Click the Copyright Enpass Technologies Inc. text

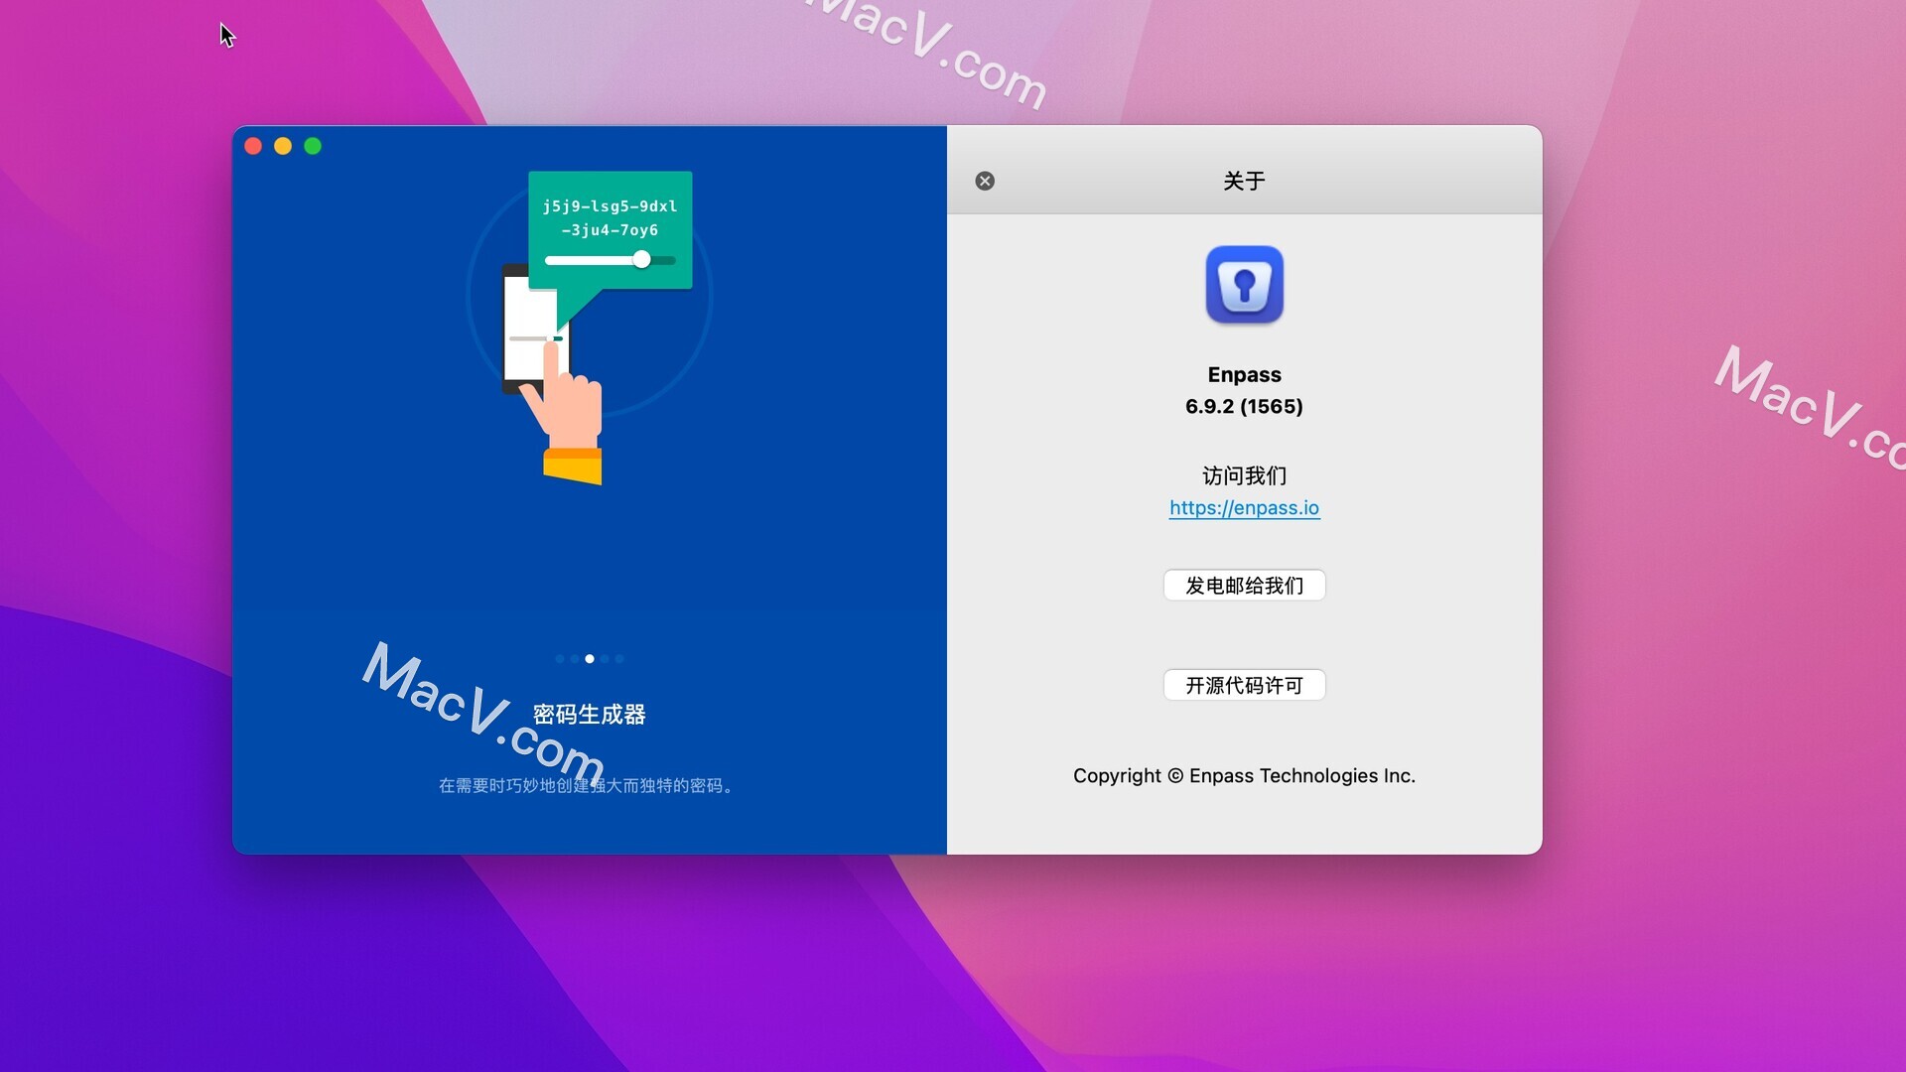1244,775
